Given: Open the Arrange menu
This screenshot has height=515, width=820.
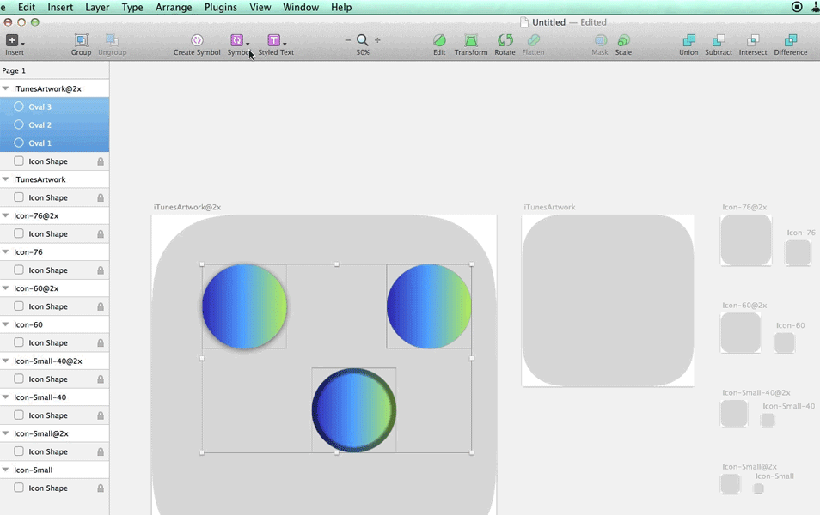Looking at the screenshot, I should [174, 7].
